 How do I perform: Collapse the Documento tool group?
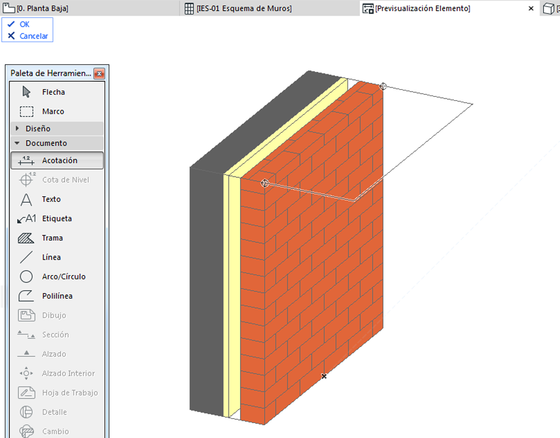click(x=57, y=143)
